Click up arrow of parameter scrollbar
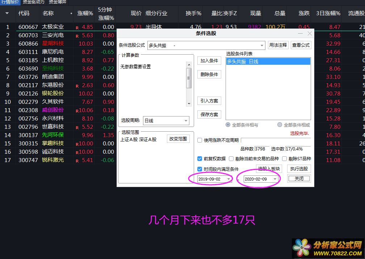 (x=189, y=64)
